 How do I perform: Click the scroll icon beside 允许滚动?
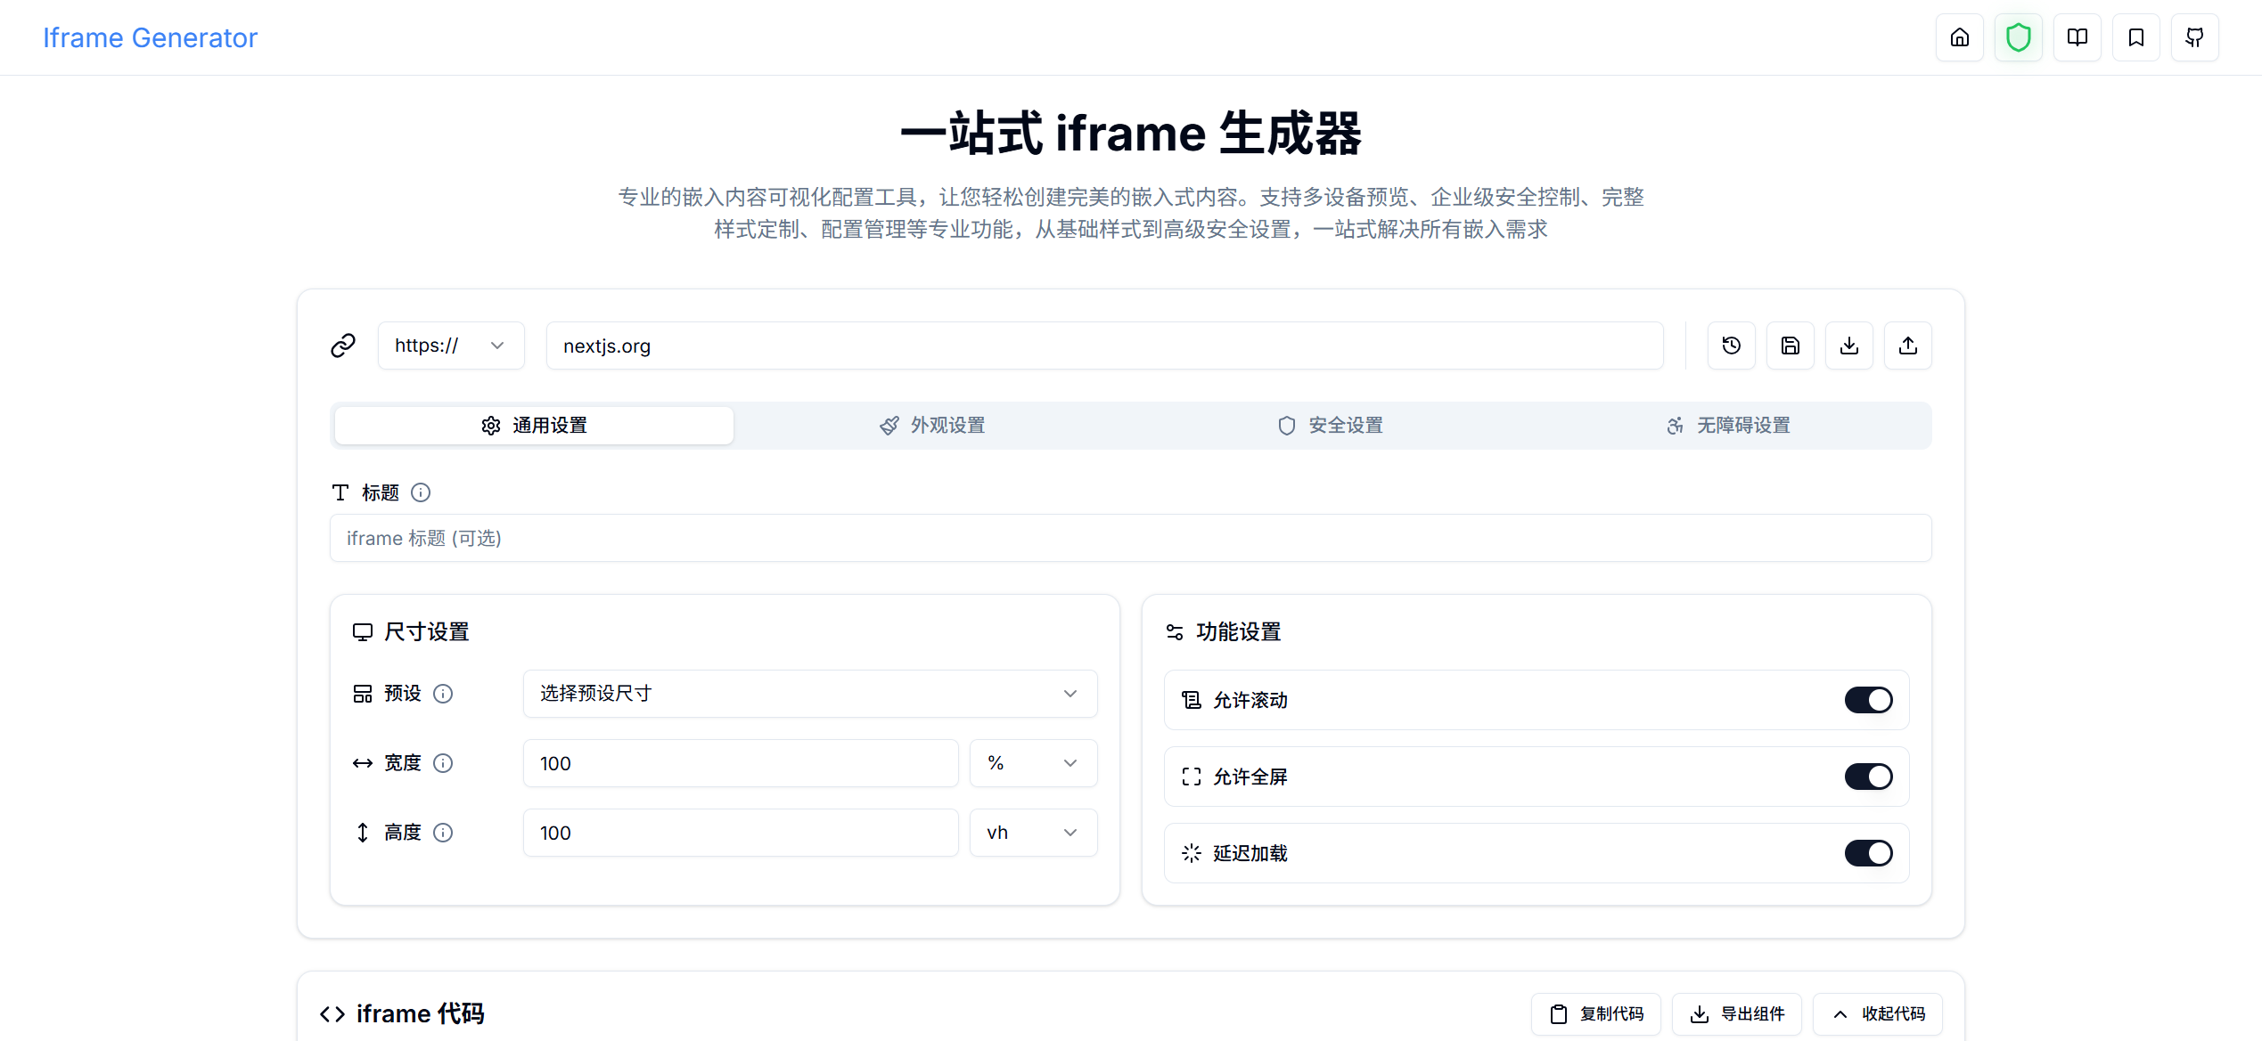(x=1192, y=700)
